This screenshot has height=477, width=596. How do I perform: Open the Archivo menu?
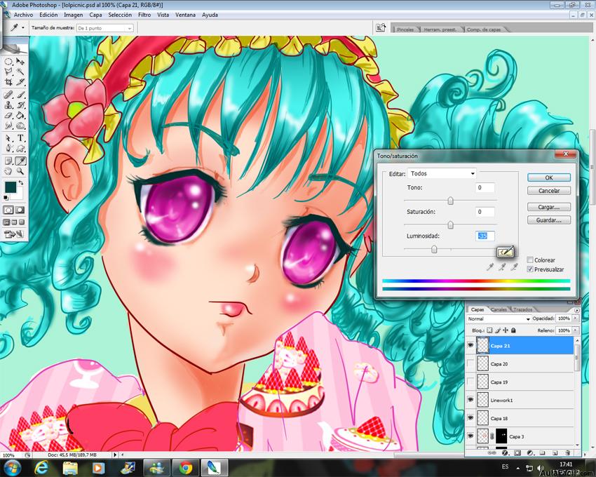coord(24,15)
